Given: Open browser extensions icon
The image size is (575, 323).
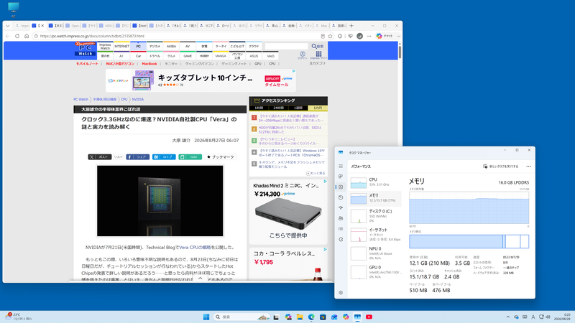Looking at the screenshot, I should pyautogui.click(x=340, y=36).
